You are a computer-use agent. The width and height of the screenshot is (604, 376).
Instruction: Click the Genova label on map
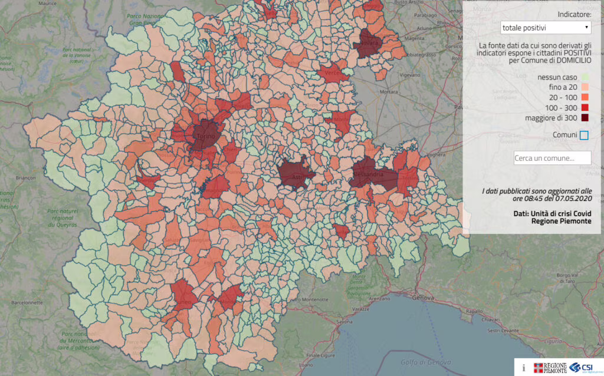click(422, 298)
